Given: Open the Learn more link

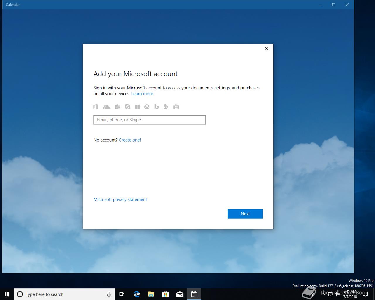Looking at the screenshot, I should coord(142,94).
